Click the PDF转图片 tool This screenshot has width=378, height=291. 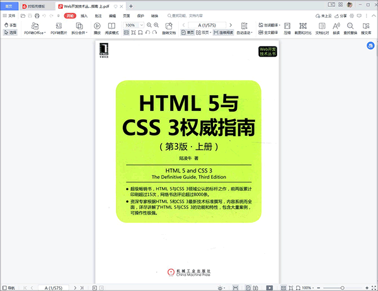pos(59,28)
